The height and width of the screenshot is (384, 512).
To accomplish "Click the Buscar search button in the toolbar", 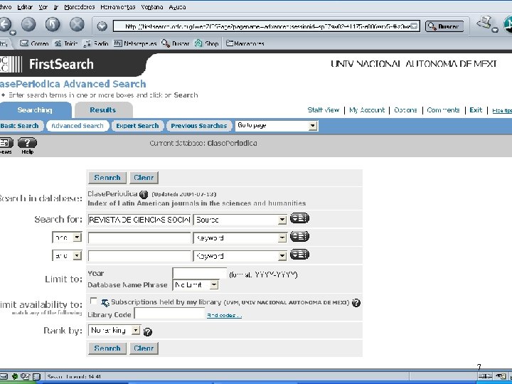I will (x=444, y=26).
